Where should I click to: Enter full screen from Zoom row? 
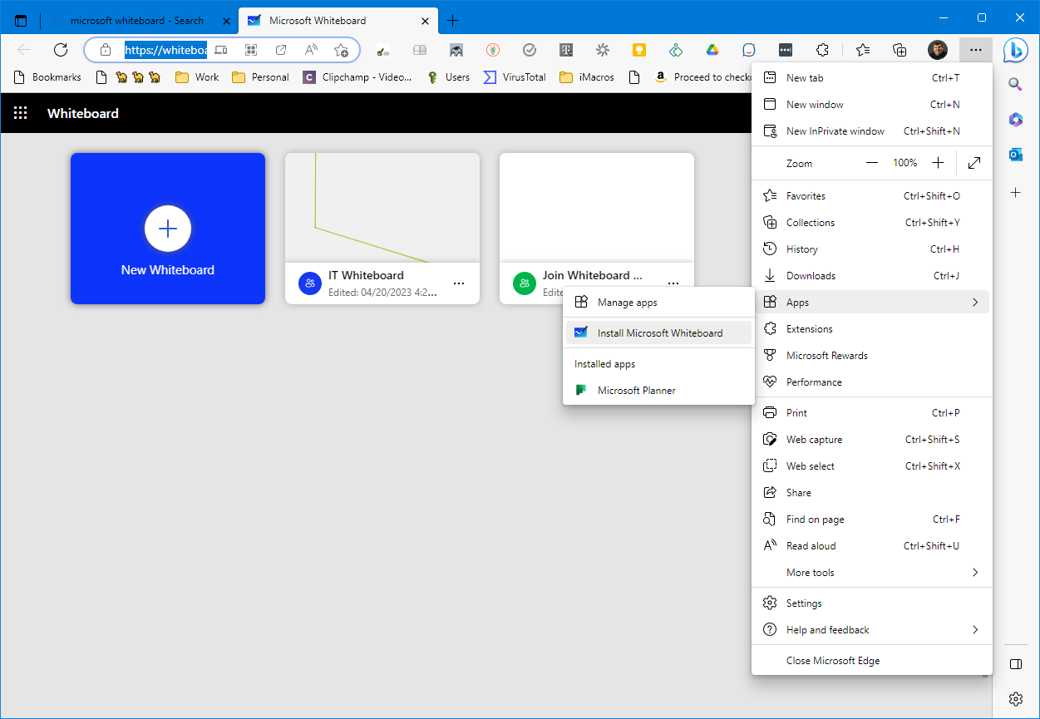point(974,163)
